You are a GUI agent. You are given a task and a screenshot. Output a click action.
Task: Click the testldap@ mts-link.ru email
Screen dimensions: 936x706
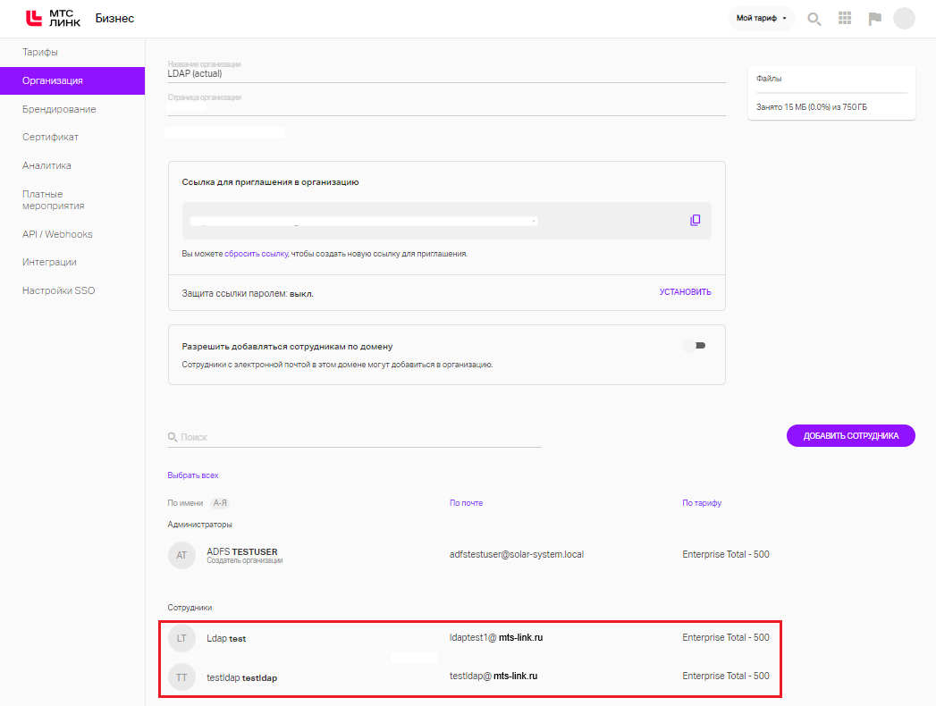click(493, 677)
